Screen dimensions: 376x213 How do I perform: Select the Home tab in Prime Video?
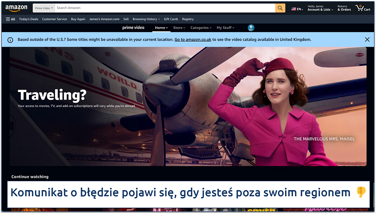161,28
